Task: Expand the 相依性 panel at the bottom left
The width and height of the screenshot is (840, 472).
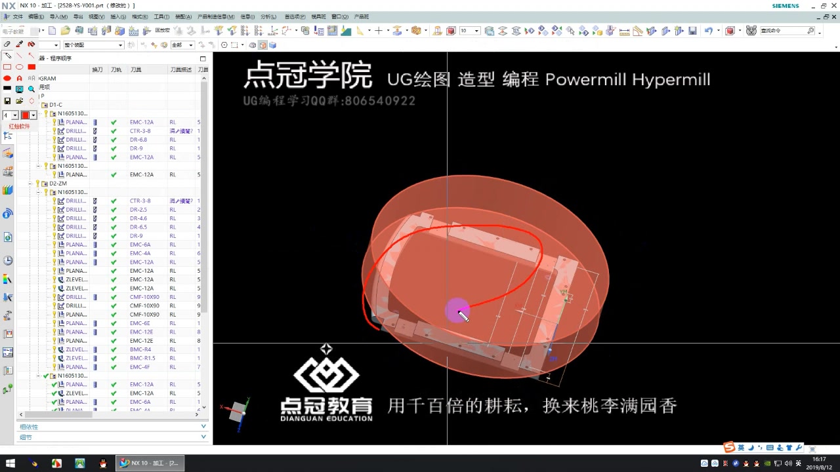Action: tap(28, 426)
